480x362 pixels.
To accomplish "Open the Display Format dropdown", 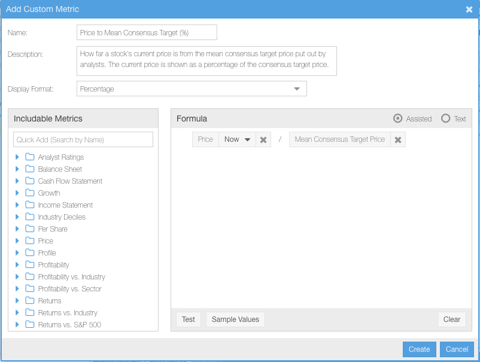I will [192, 89].
